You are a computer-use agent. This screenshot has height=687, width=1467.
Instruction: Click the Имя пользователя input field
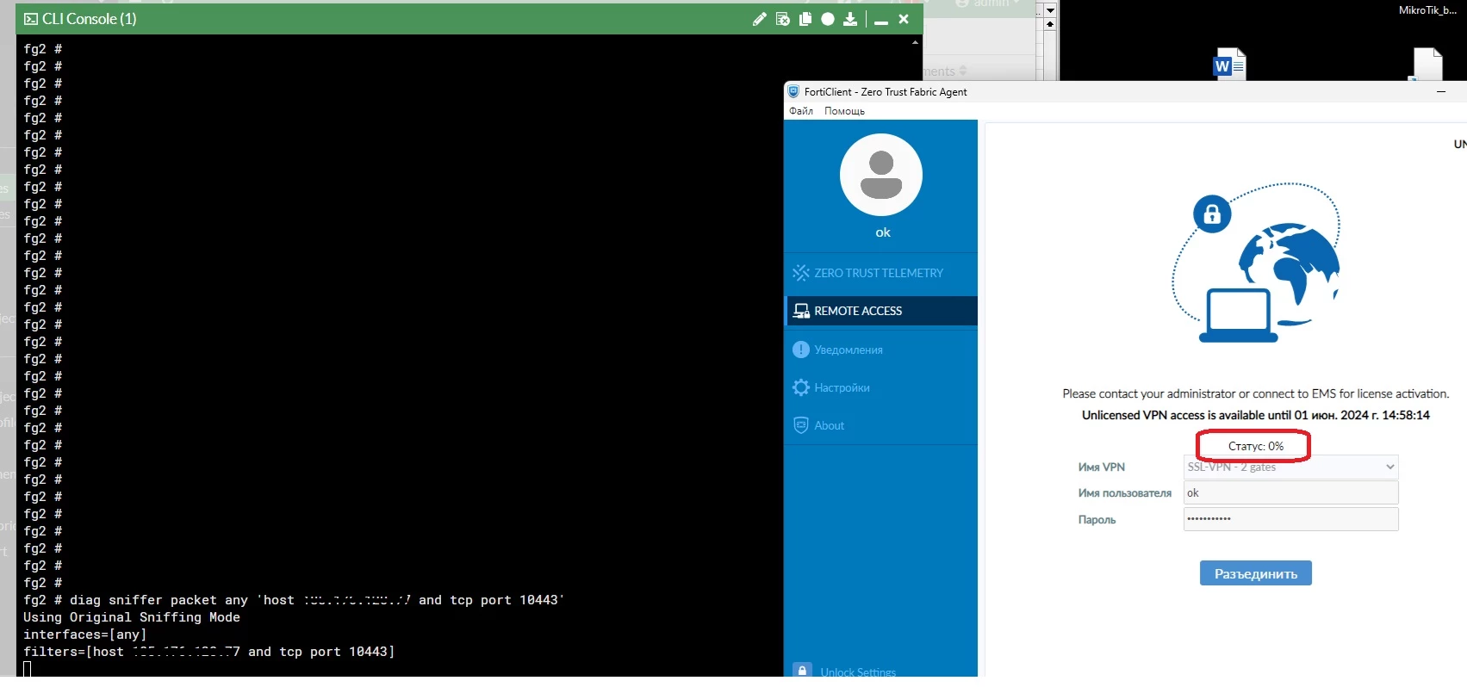pos(1290,492)
